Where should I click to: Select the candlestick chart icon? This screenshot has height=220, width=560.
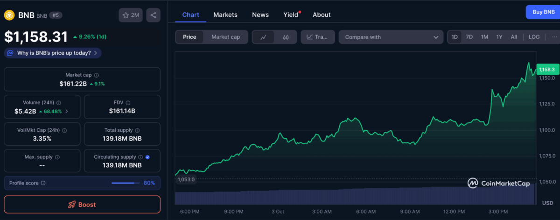[x=286, y=37]
